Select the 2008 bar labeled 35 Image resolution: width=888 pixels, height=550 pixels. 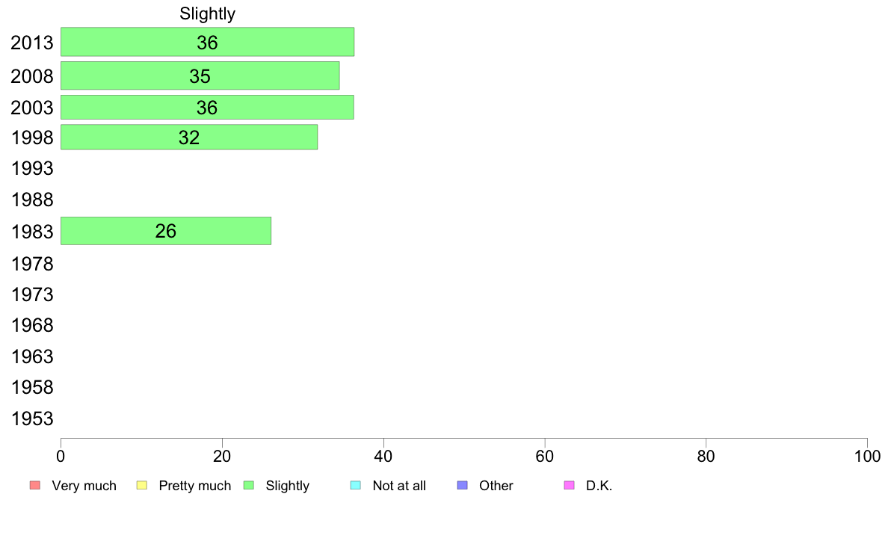click(200, 75)
